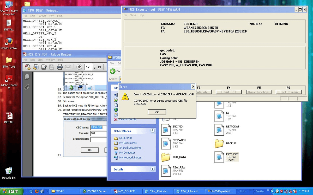This screenshot has height=195, width=313.
Task: Collapse the Other Places panel
Action: [153, 131]
